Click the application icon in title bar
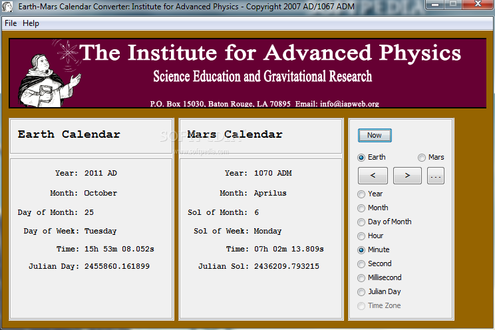Screen dimensions: 495x330 7,7
